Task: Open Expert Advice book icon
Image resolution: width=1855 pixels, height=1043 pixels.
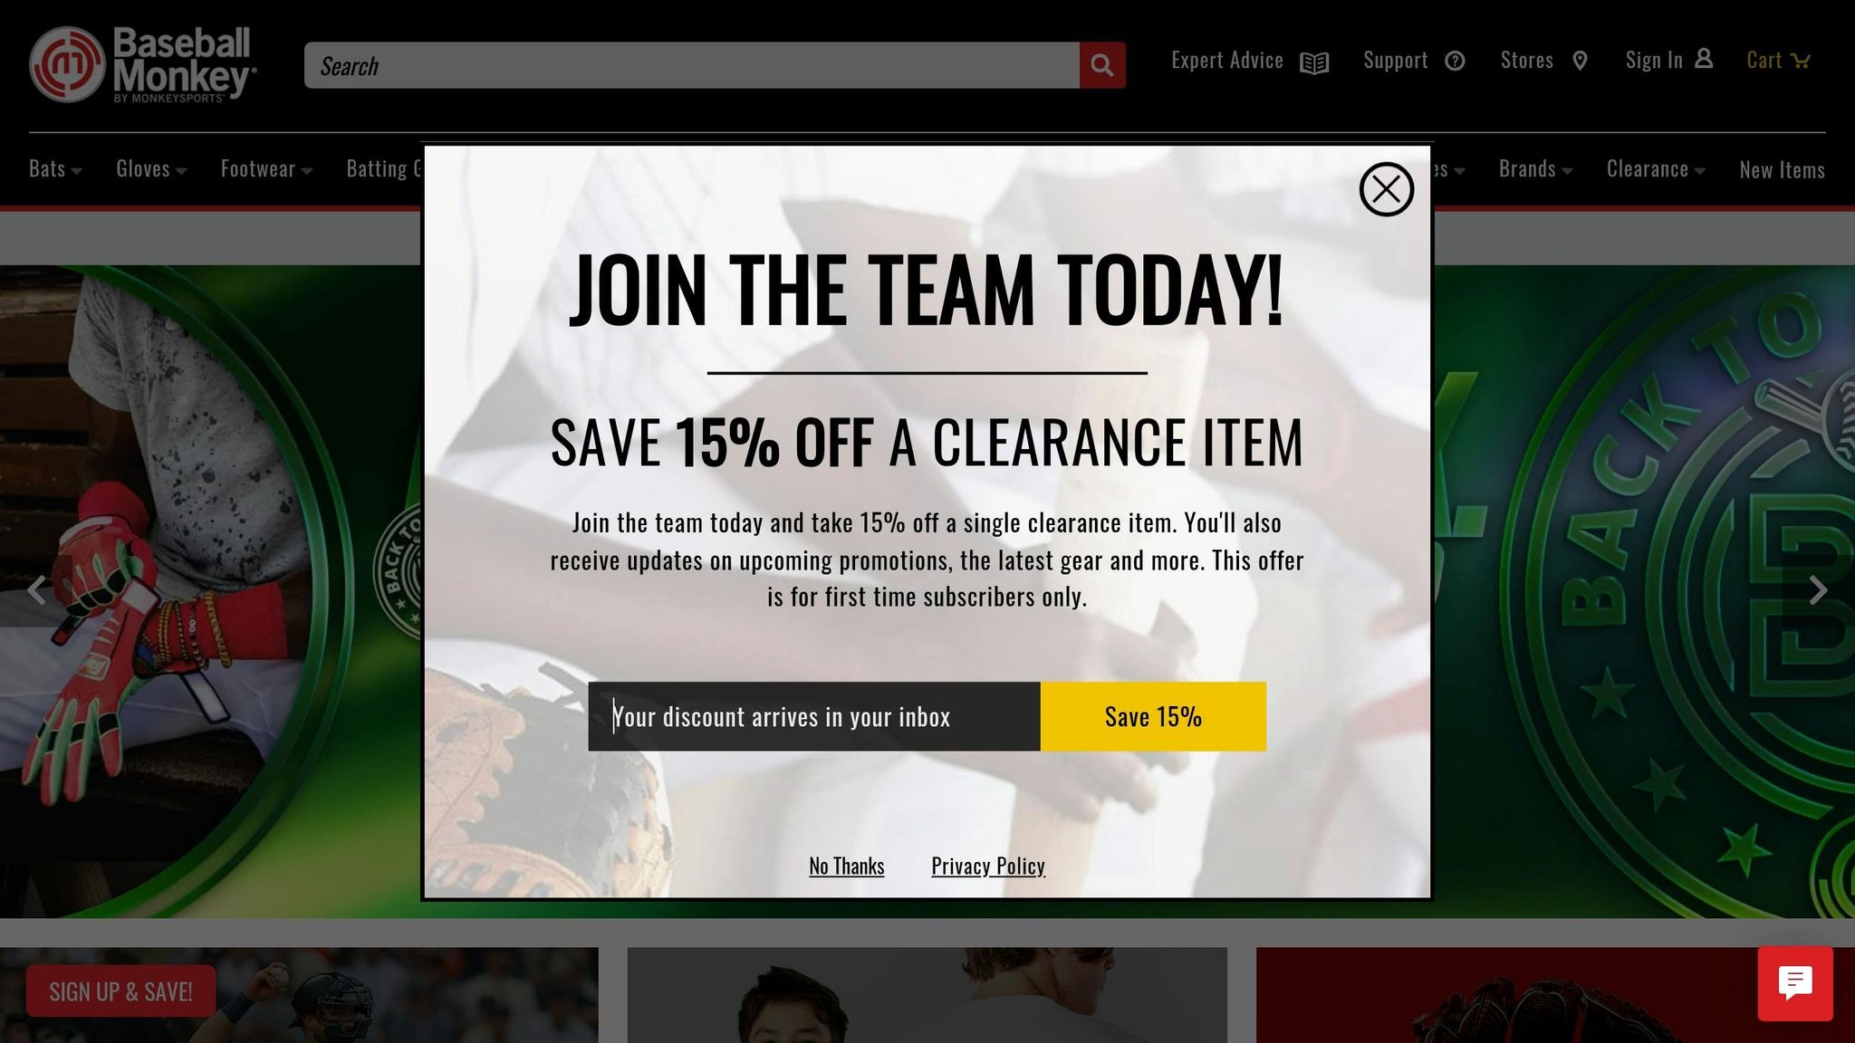Action: (x=1313, y=62)
